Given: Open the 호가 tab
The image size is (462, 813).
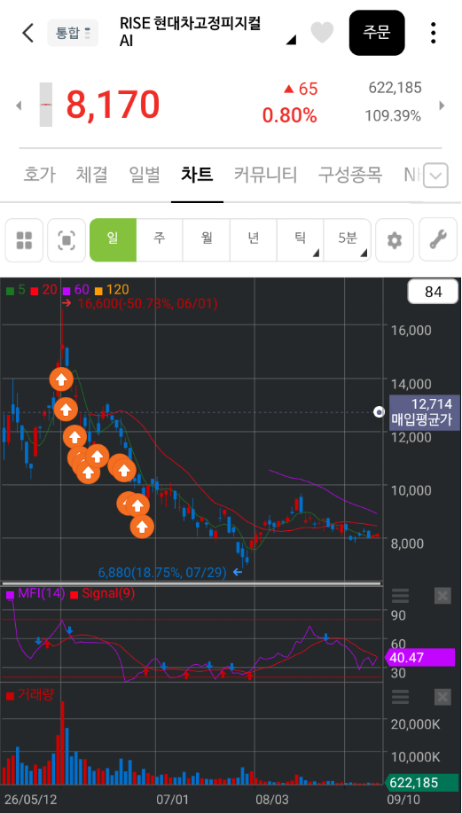Looking at the screenshot, I should 39,175.
